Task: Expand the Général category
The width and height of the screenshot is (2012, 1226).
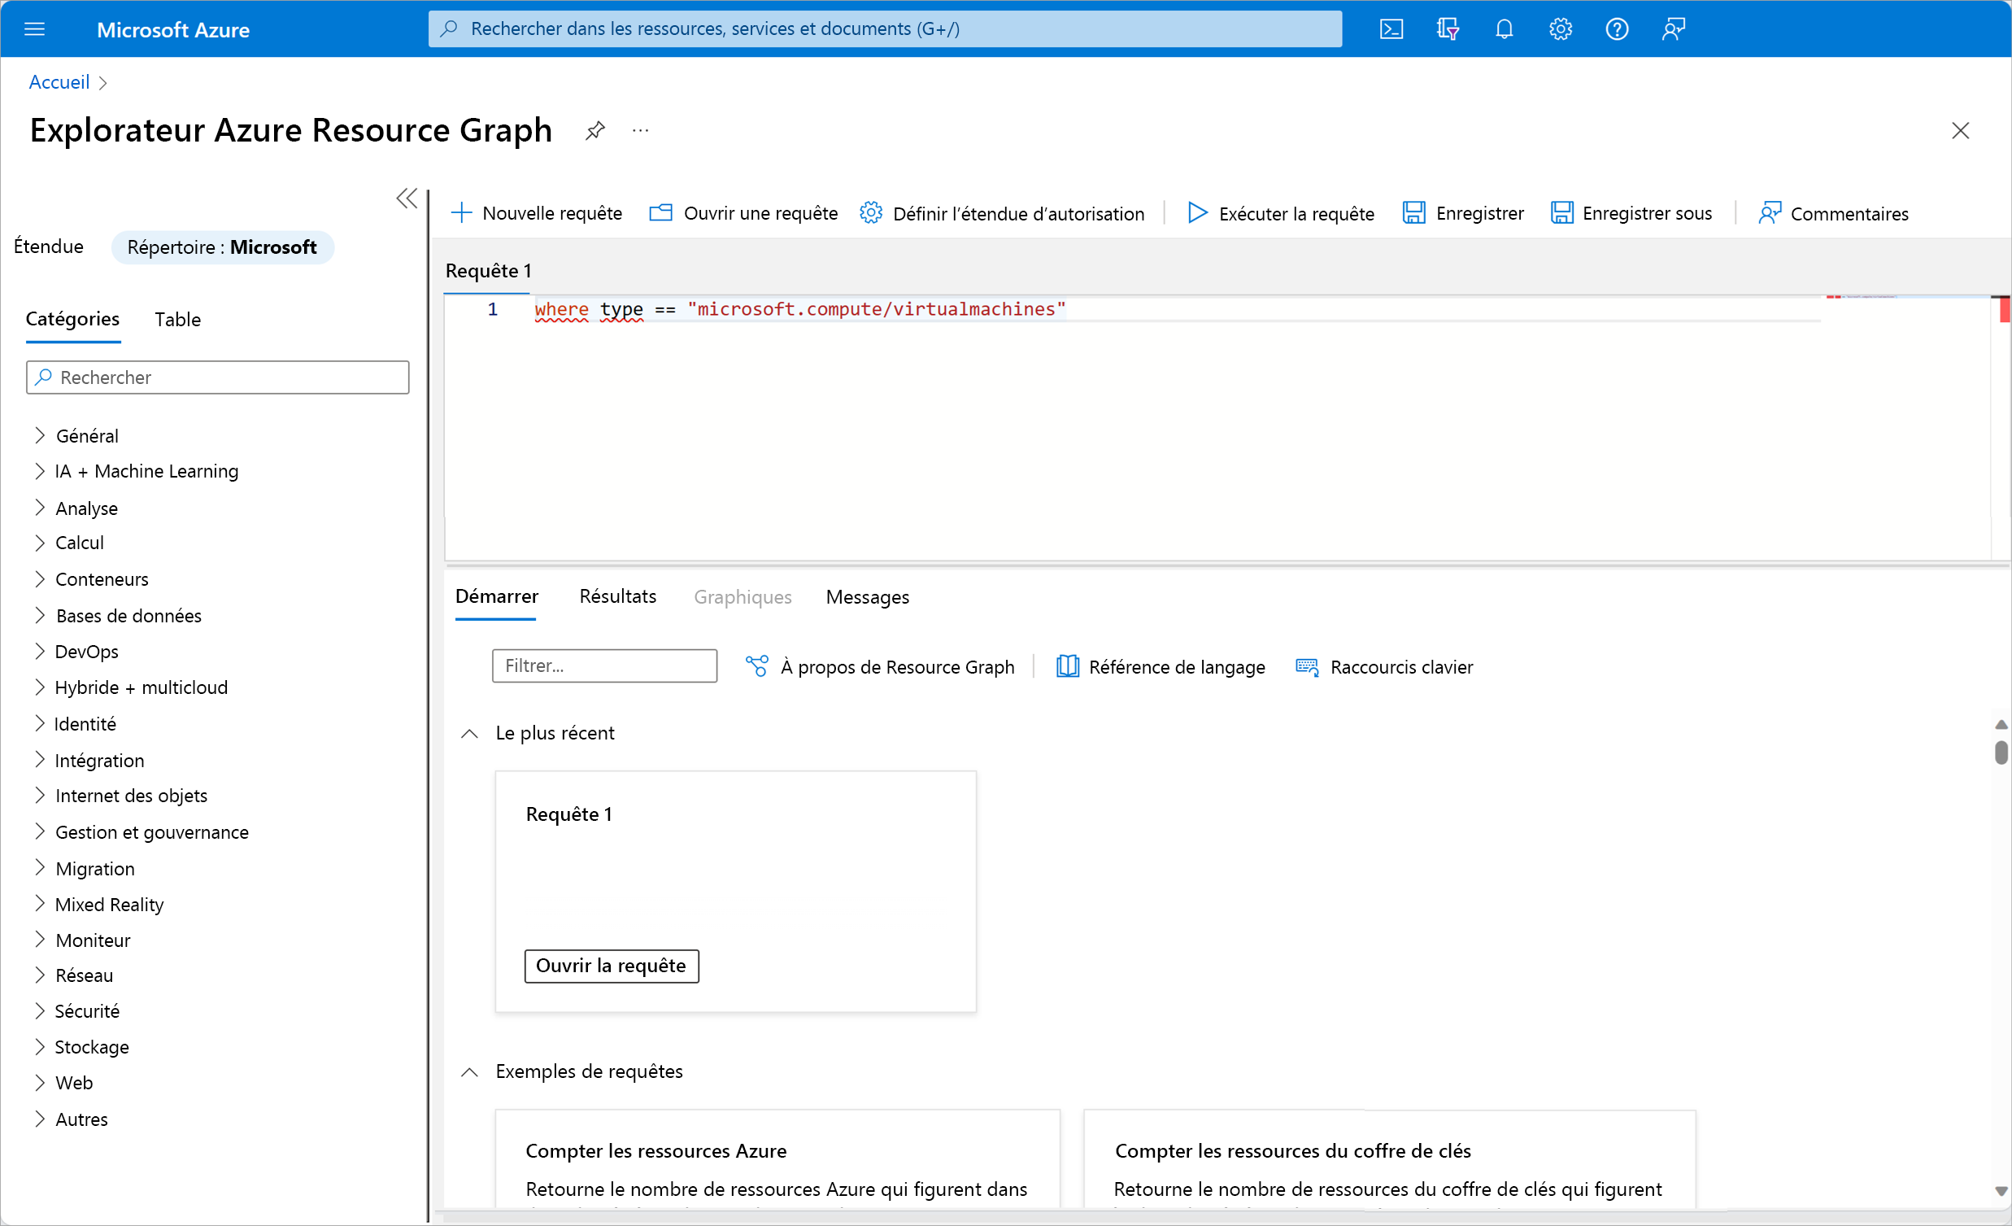Action: coord(40,436)
